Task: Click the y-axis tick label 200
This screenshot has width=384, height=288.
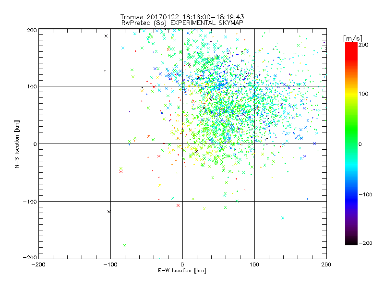Action: (x=32, y=30)
